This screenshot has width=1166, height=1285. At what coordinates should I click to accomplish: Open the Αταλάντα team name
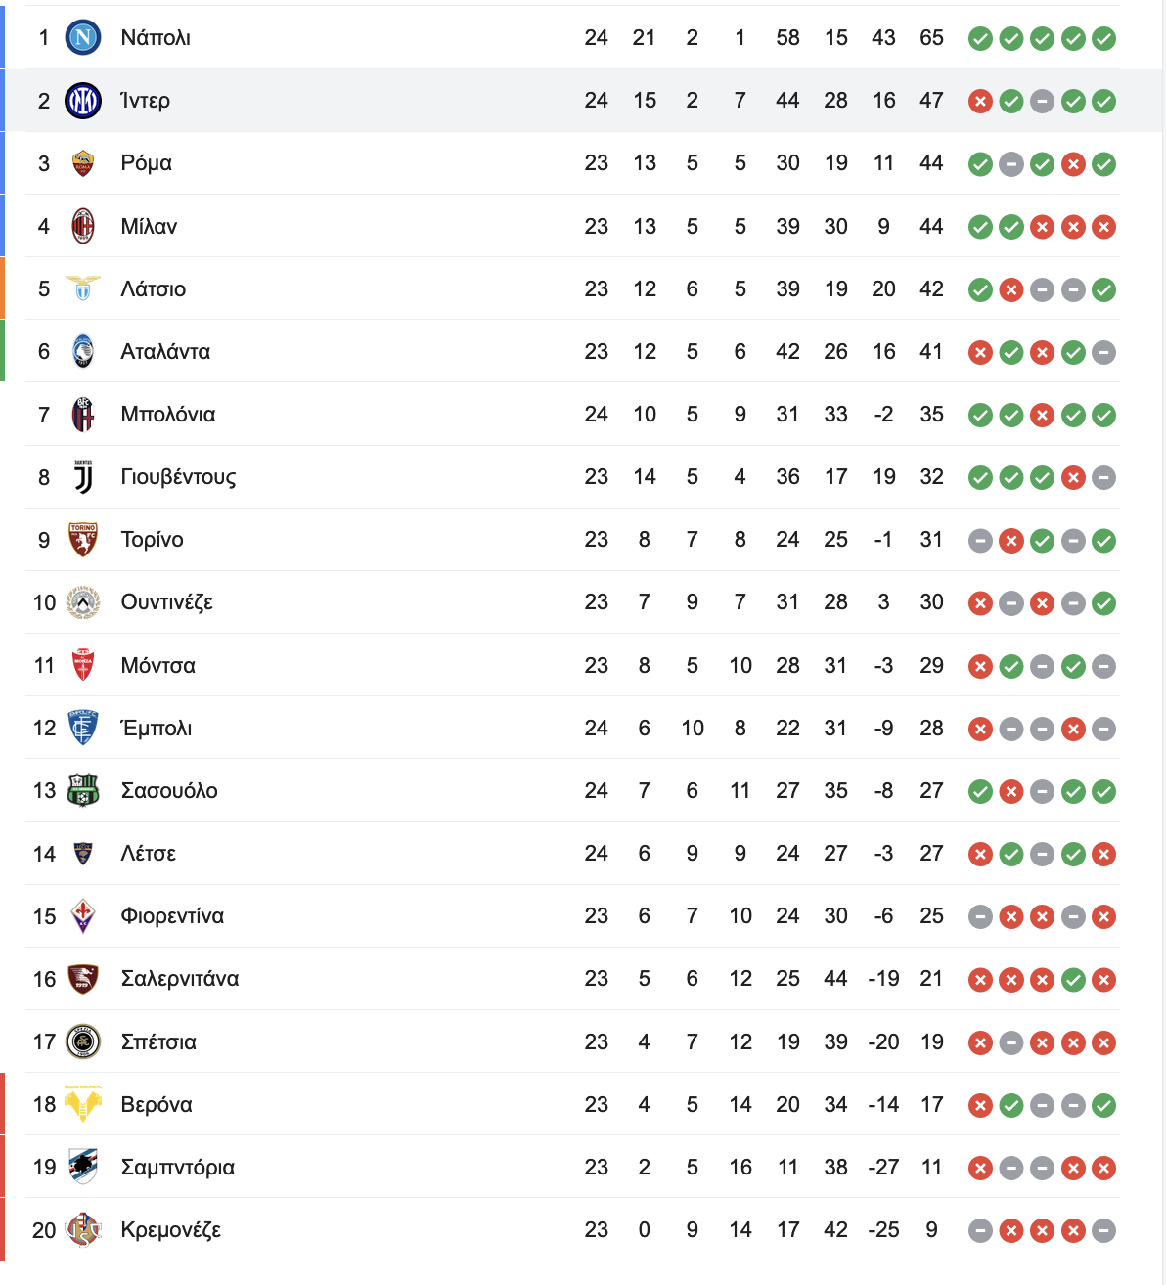point(165,352)
